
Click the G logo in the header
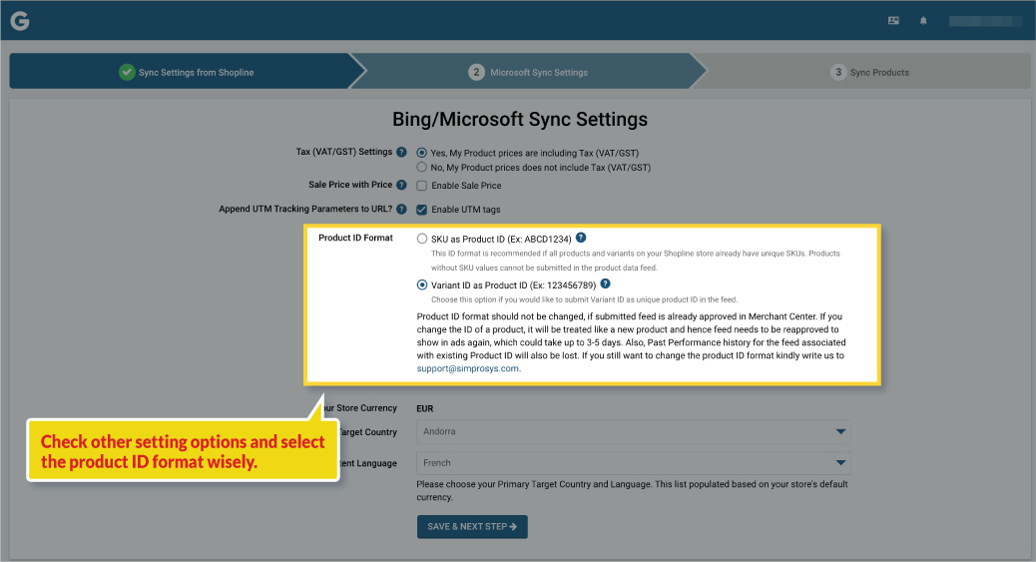pyautogui.click(x=20, y=21)
